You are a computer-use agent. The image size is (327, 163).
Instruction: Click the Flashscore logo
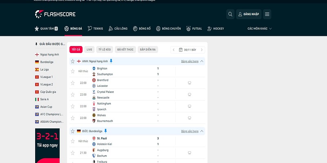(x=55, y=14)
